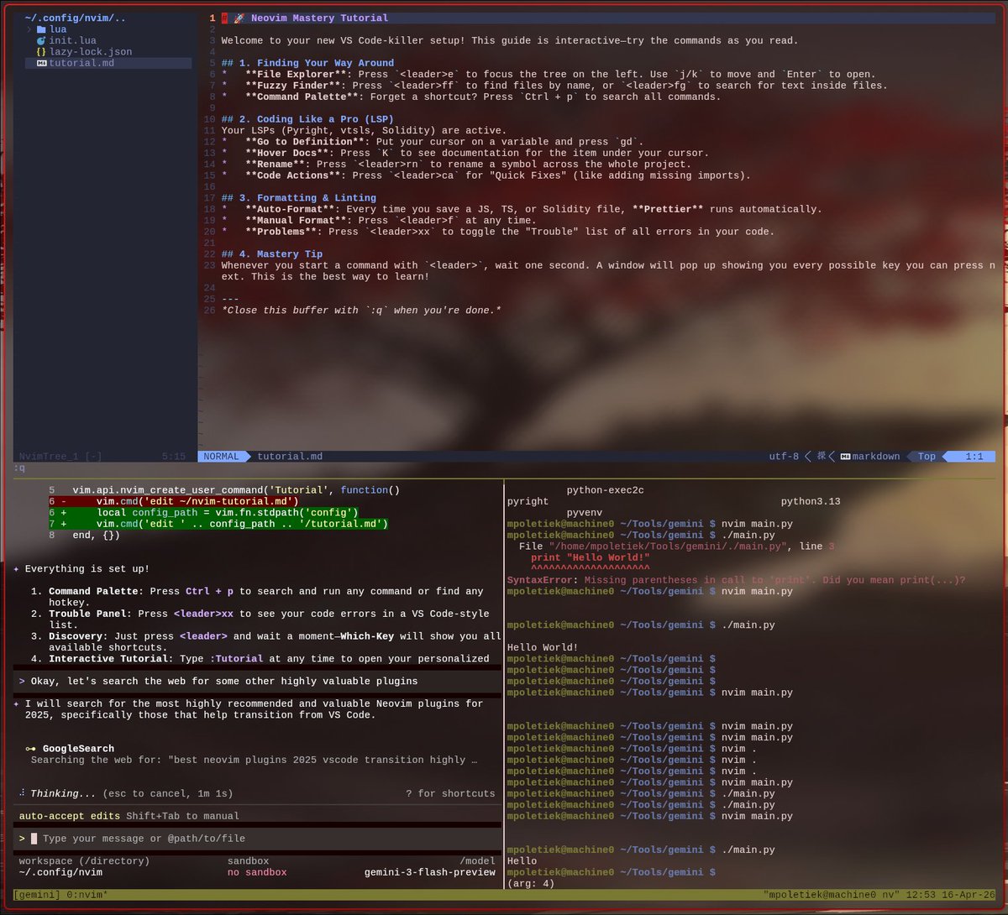
Task: Click the NORMAL mode indicator
Action: coord(222,457)
